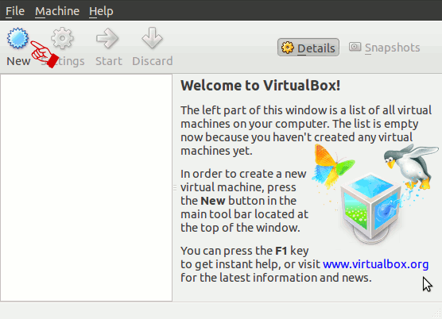Viewport: 442px width, 319px height.
Task: Switch to the Snapshots view
Action: pyautogui.click(x=385, y=48)
